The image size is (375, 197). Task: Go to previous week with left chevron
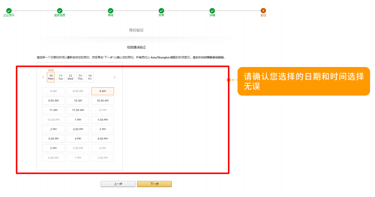(x=43, y=77)
